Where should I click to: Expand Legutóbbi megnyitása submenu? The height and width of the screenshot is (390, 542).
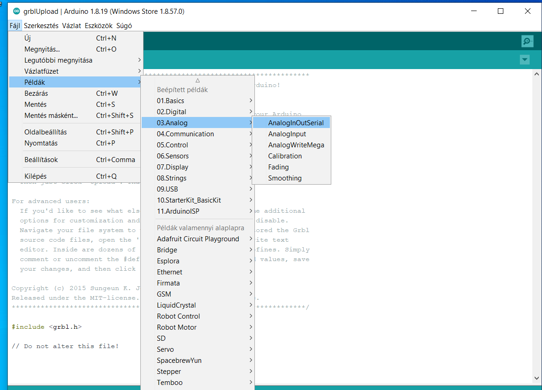(75, 60)
